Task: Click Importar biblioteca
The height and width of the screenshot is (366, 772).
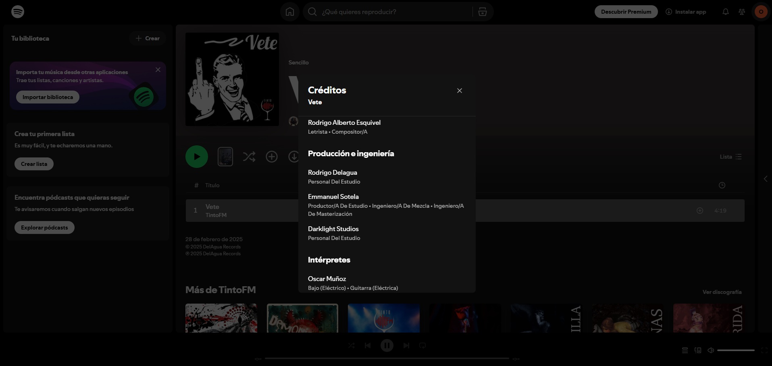Action: (48, 97)
